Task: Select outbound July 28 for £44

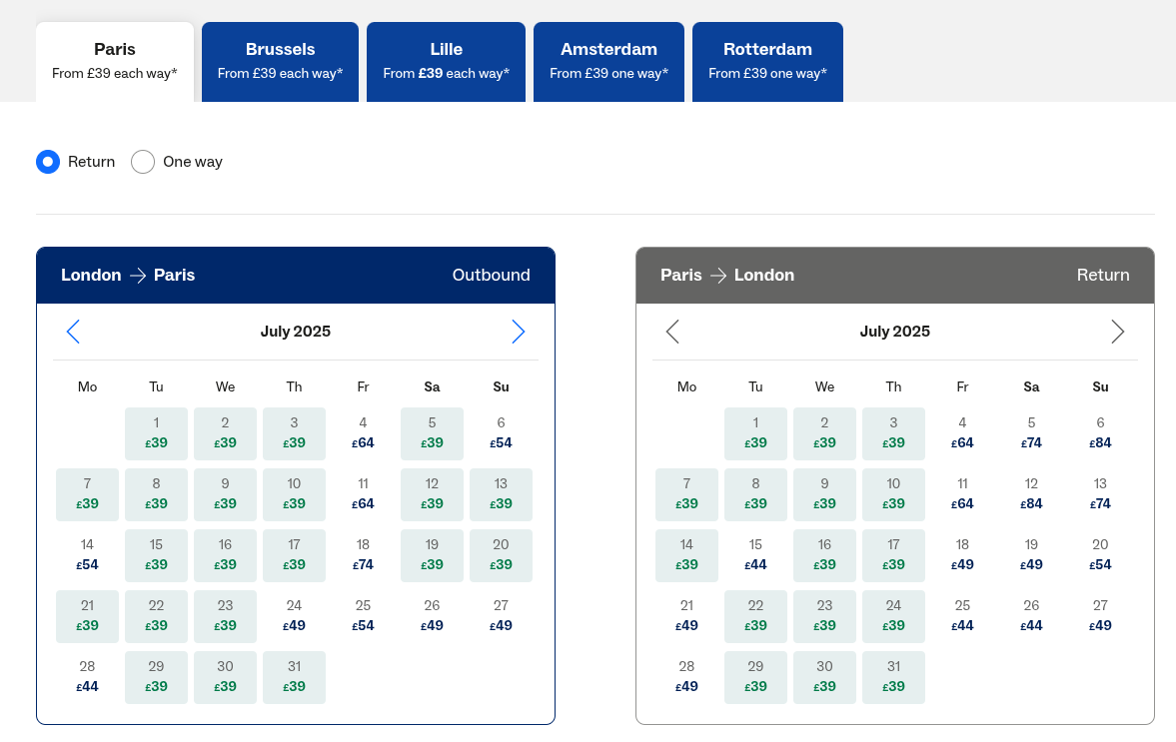Action: click(x=87, y=677)
